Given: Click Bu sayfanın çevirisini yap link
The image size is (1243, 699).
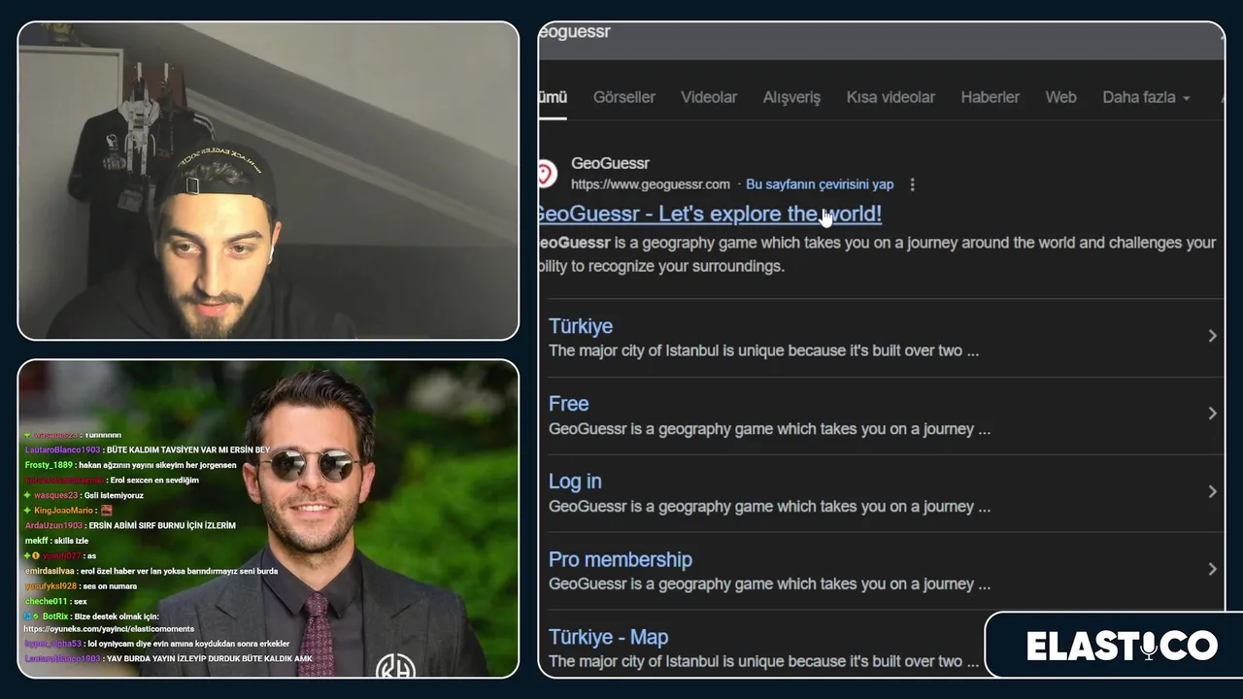Looking at the screenshot, I should point(820,184).
